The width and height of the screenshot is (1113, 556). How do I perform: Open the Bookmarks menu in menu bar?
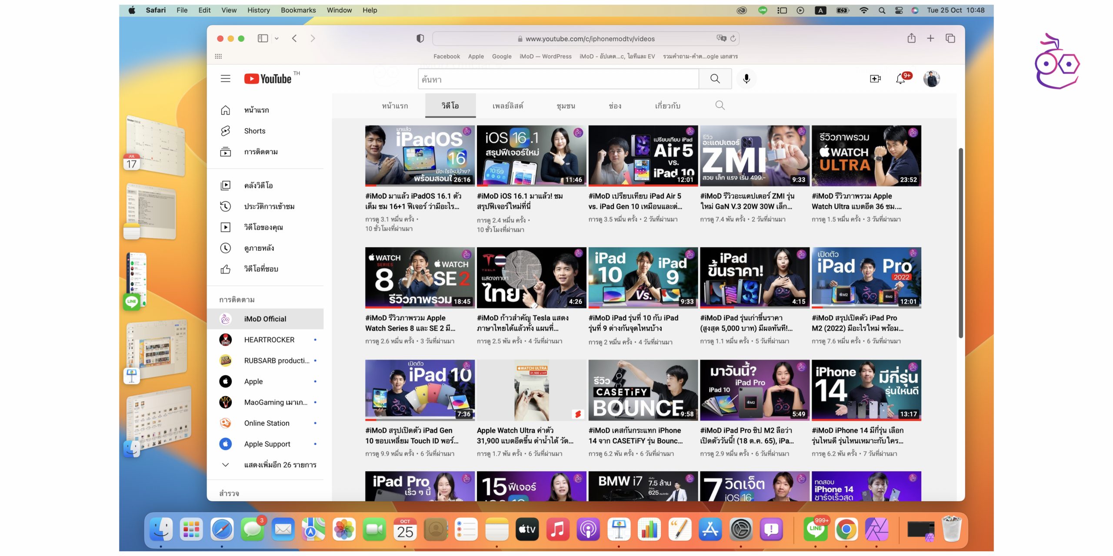(298, 10)
